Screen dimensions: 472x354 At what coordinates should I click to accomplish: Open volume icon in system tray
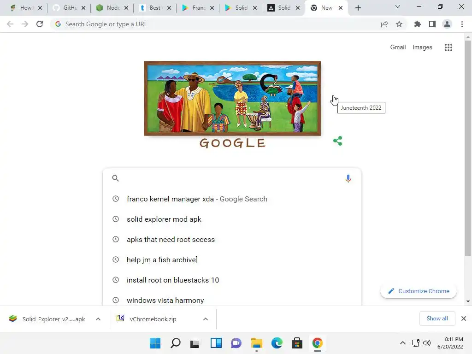pyautogui.click(x=426, y=343)
